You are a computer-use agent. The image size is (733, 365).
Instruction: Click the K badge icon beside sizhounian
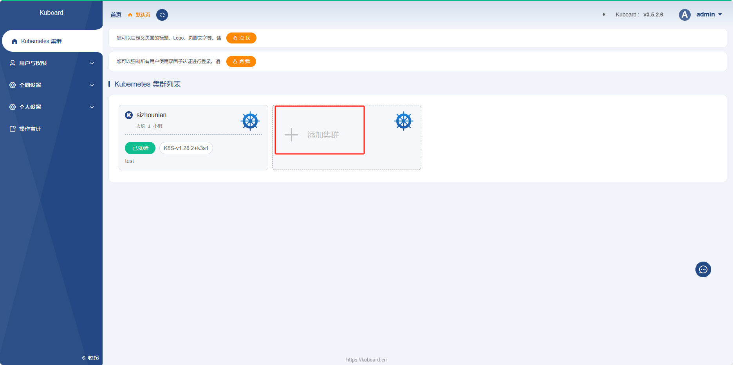click(129, 115)
